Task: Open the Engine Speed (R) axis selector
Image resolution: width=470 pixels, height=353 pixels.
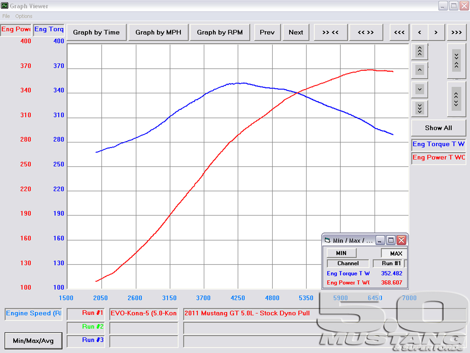Action: [33, 314]
